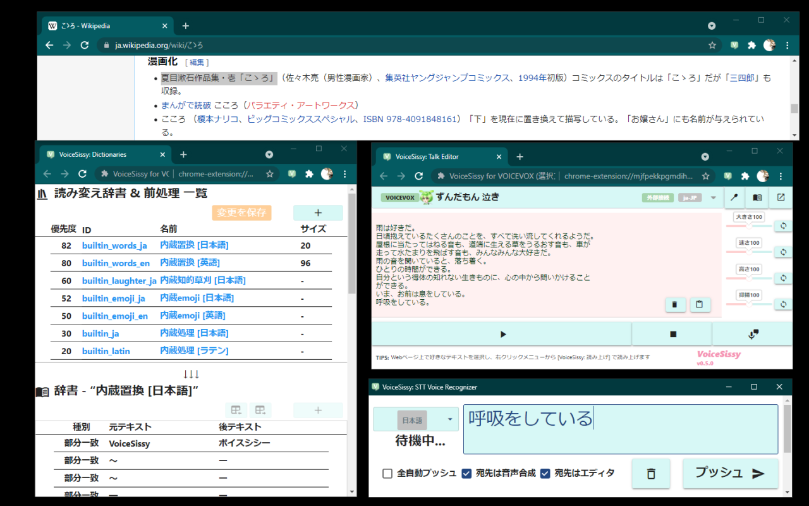Open a new tab in the Wikipedia window
Viewport: 809px width, 506px height.
click(x=185, y=26)
